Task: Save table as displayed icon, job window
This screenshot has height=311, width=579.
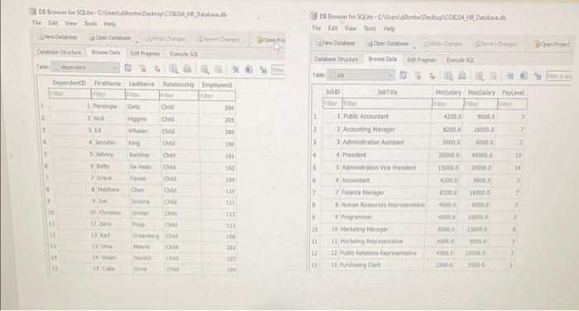Action: pos(448,76)
